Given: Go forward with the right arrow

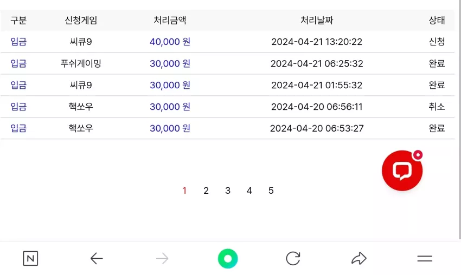Looking at the screenshot, I should (162, 258).
